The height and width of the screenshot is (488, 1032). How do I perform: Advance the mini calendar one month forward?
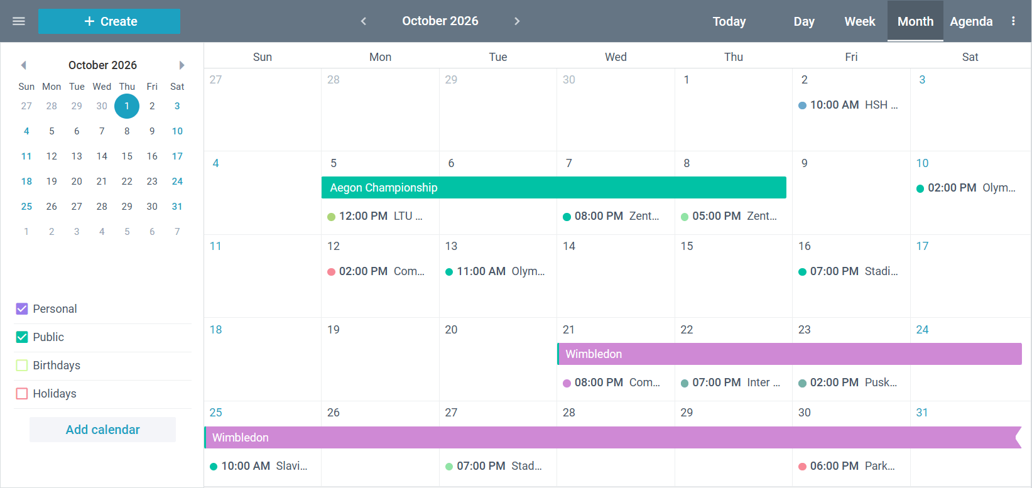coord(182,65)
